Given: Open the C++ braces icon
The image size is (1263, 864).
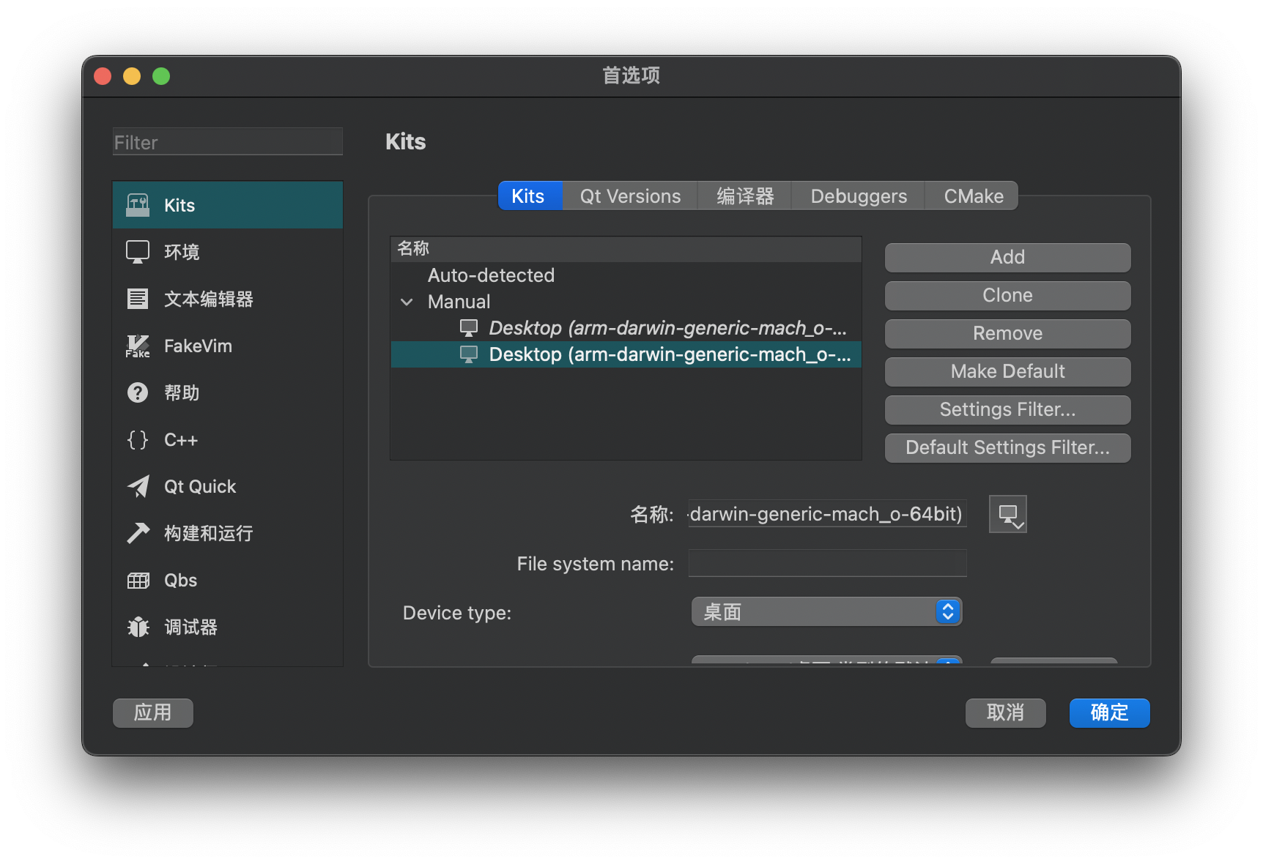Looking at the screenshot, I should click(138, 439).
